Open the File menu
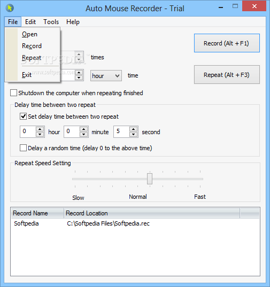The height and width of the screenshot is (287, 270). (13, 22)
